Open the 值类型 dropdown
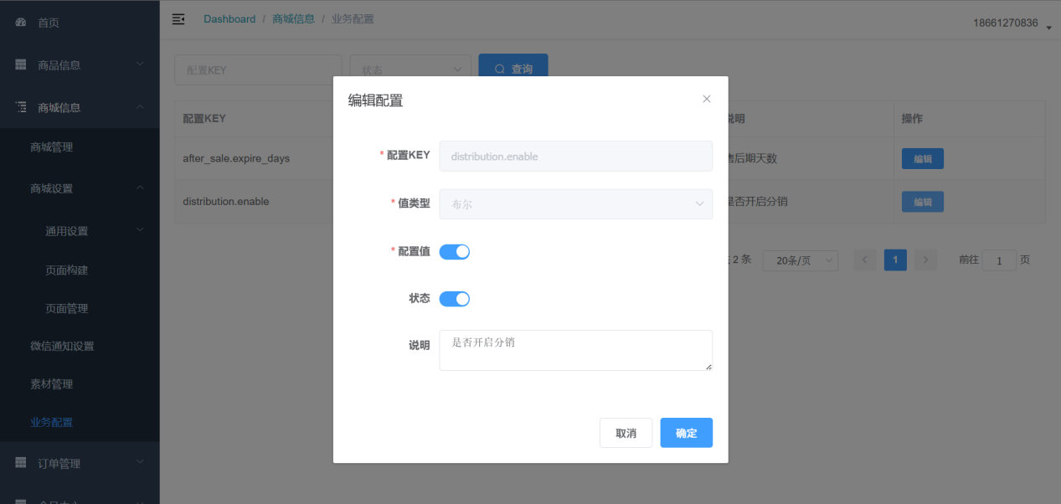Screen dimensions: 1061x504 (x=575, y=204)
